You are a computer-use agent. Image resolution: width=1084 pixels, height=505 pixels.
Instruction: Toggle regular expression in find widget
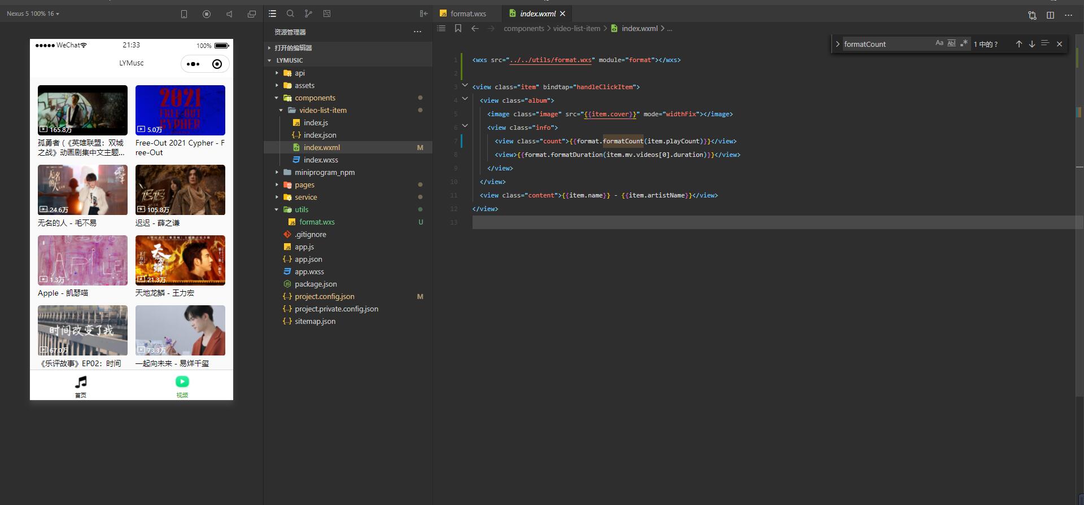pyautogui.click(x=964, y=43)
